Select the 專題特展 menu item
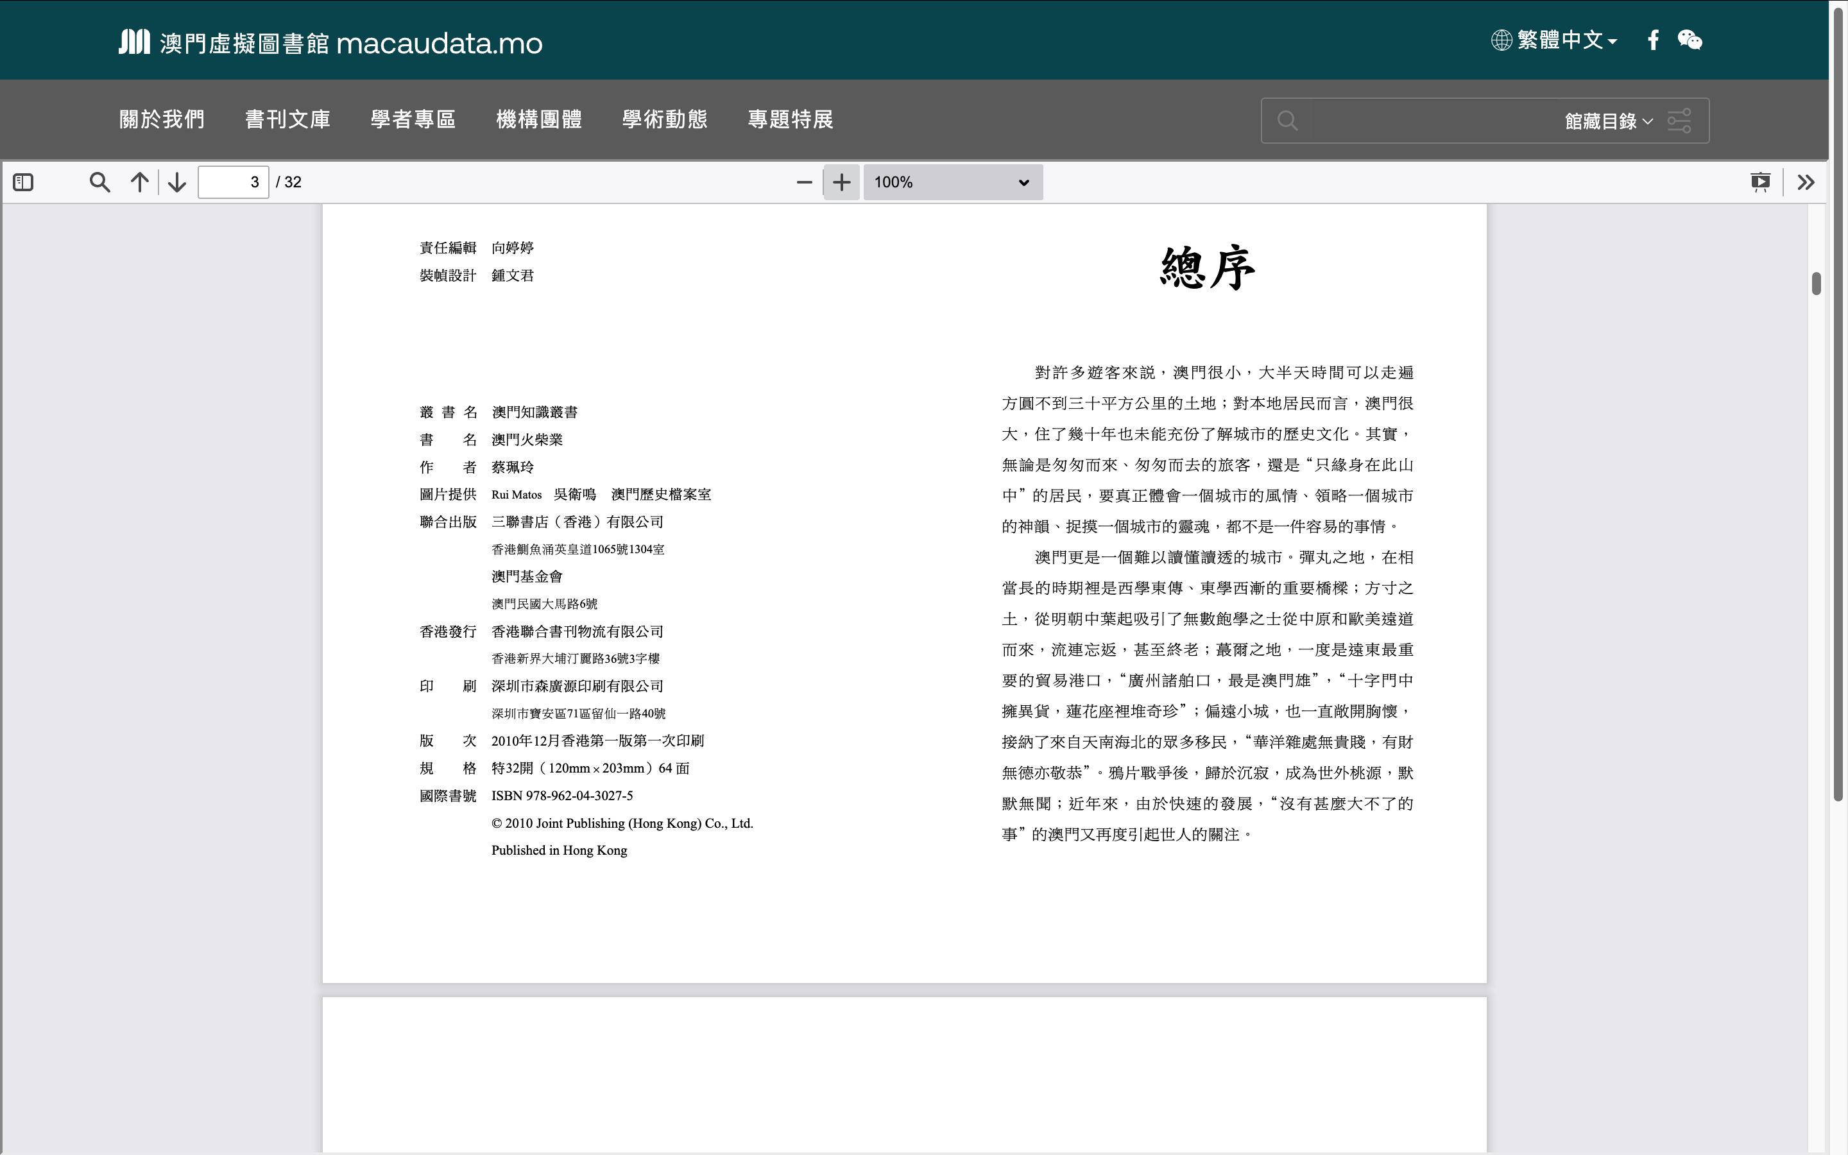 [790, 119]
